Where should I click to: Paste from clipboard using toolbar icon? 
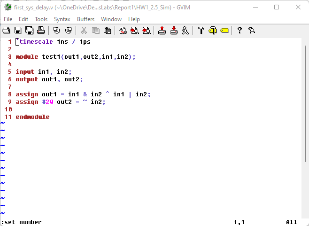(107, 31)
